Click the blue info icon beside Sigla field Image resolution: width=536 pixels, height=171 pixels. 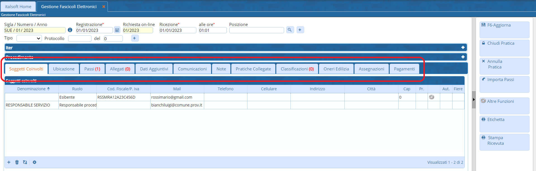point(70,30)
